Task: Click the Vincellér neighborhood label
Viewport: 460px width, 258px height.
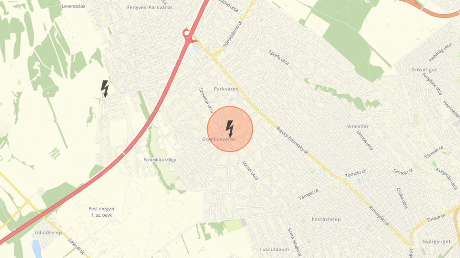Action: pos(358,127)
